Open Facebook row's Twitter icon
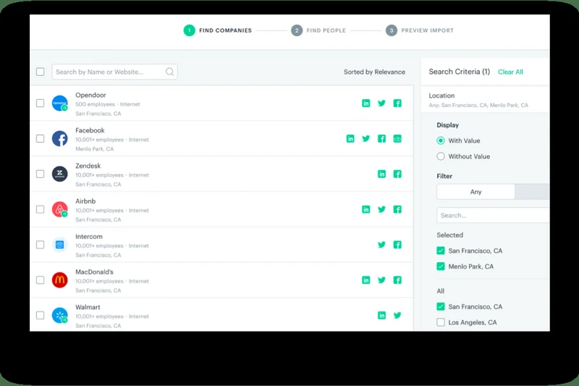Image resolution: width=579 pixels, height=386 pixels. pos(366,139)
